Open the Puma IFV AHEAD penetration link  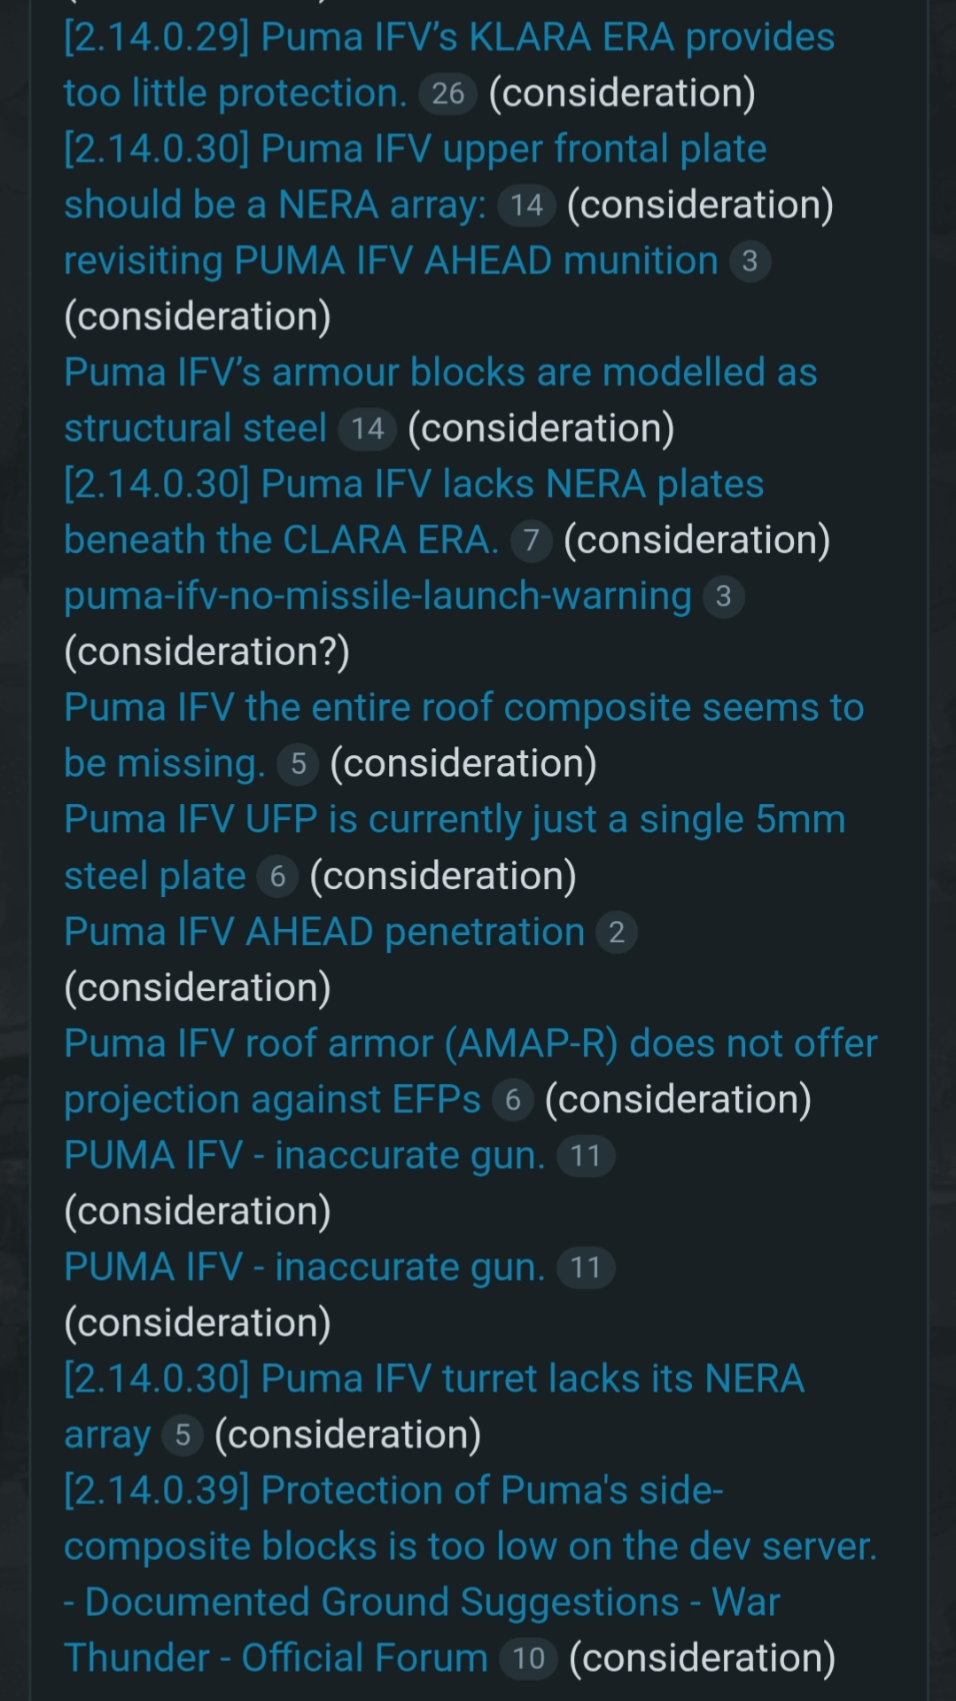(x=324, y=932)
